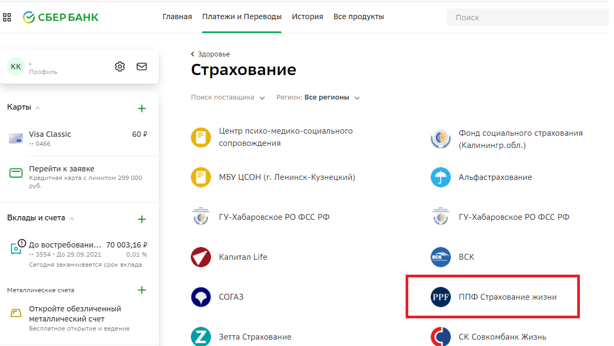Click the СК Совкомбанк Жизнь logo icon
614x346 pixels.
(x=441, y=336)
